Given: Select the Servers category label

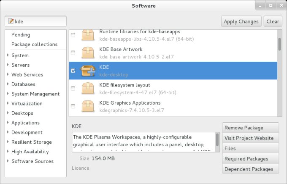Looking at the screenshot, I should (x=21, y=65).
